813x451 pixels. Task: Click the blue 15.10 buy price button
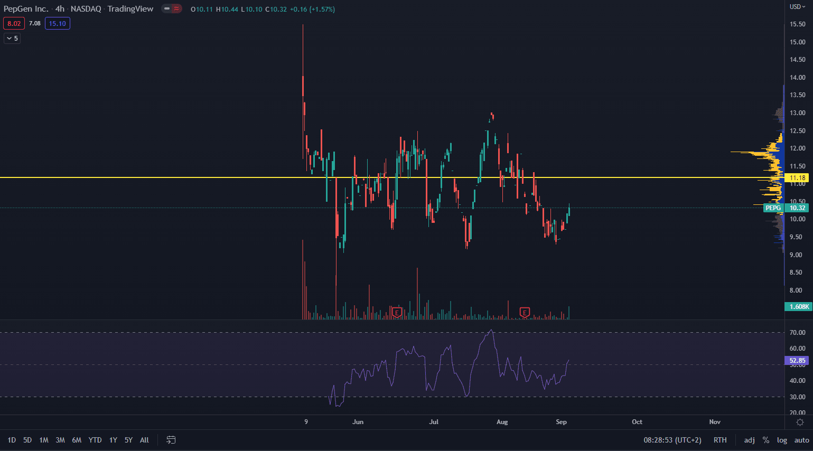(58, 24)
